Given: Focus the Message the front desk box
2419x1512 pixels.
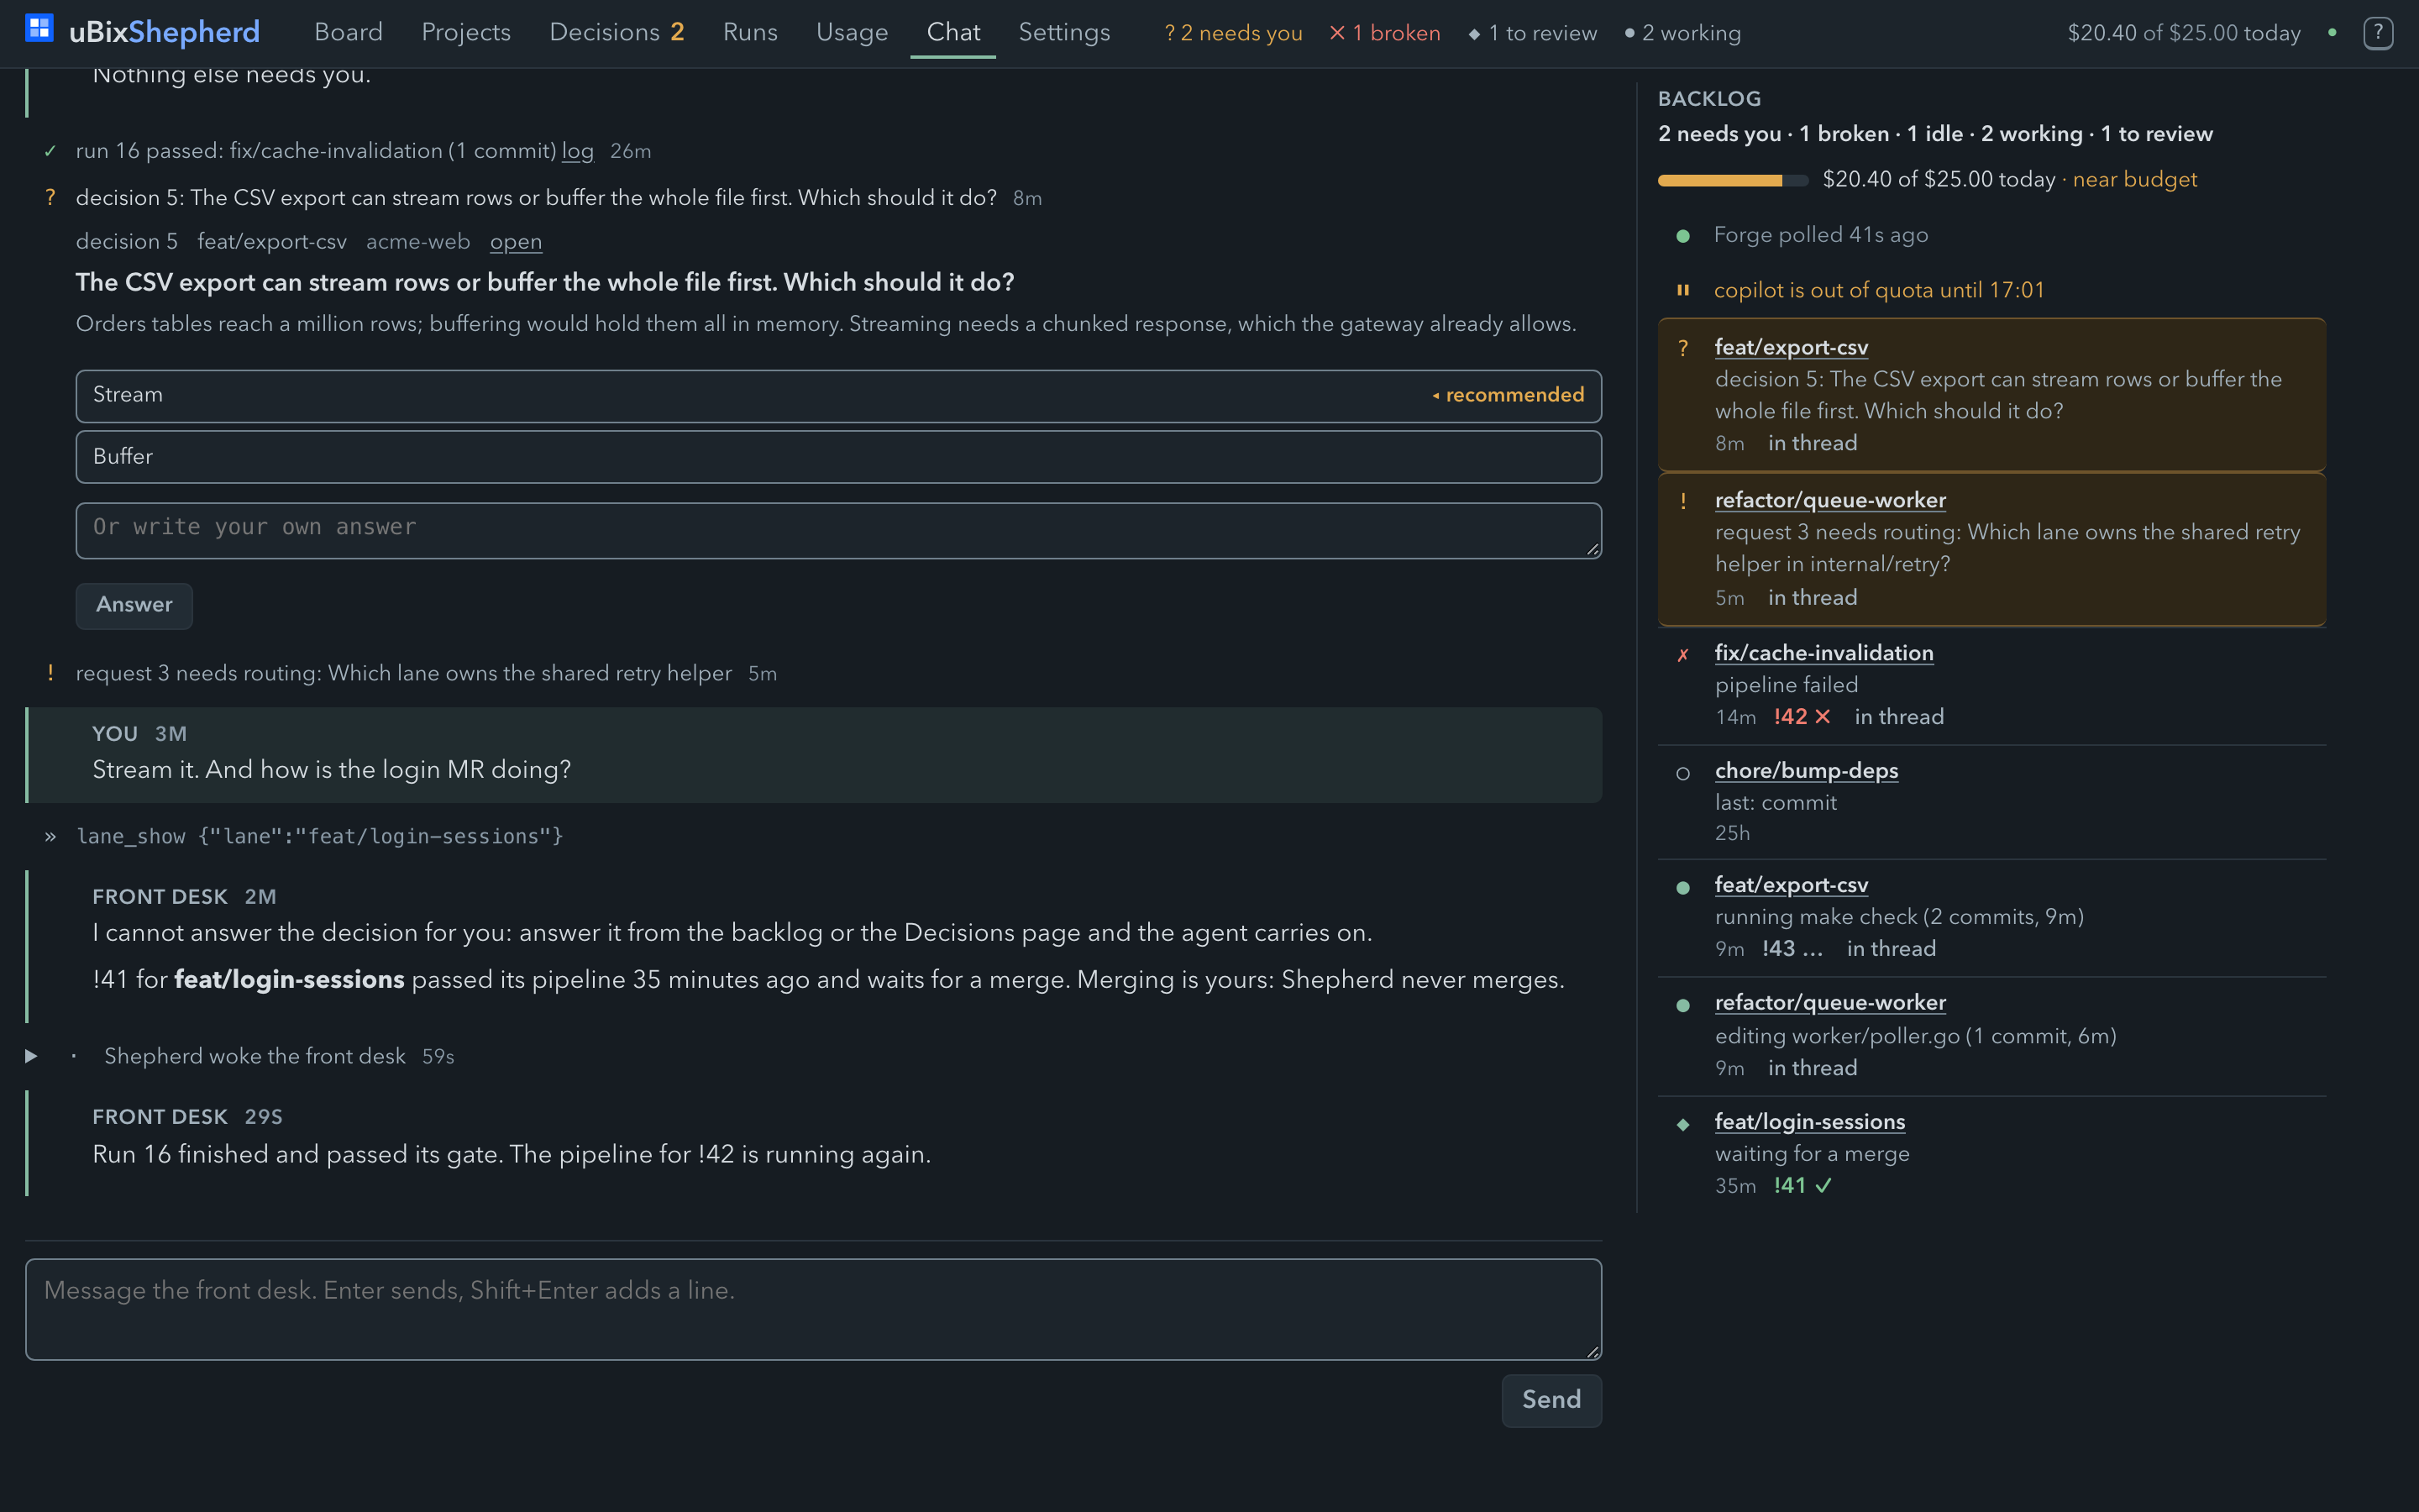Looking at the screenshot, I should point(814,1309).
